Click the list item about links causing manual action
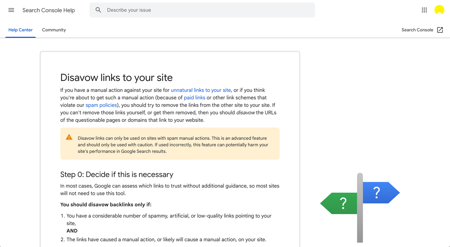This screenshot has width=450, height=247. coord(166,240)
